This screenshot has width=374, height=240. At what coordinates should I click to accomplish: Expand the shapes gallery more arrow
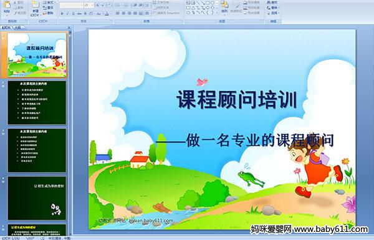(216, 12)
